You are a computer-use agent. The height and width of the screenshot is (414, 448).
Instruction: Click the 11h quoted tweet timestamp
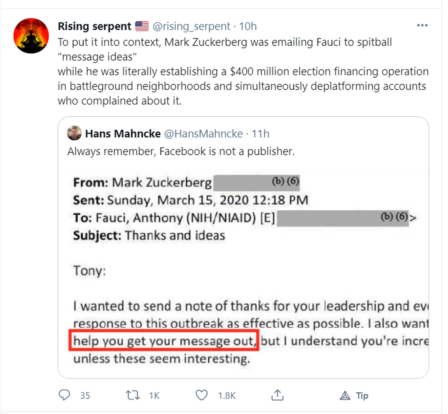pyautogui.click(x=261, y=133)
